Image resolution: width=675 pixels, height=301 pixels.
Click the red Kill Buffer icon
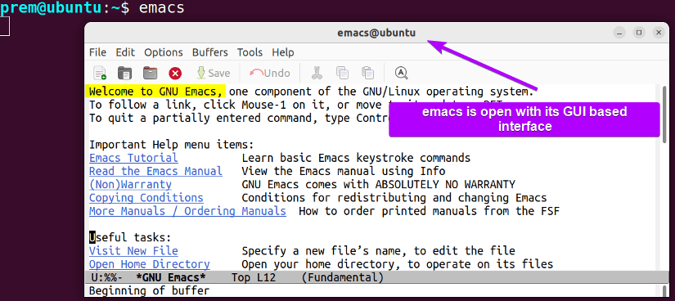point(175,73)
